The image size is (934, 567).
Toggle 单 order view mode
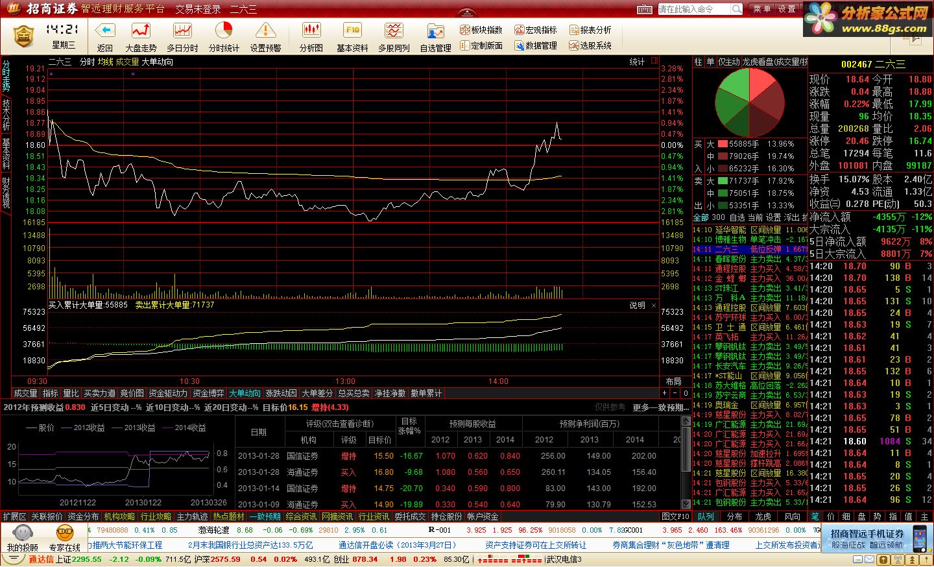710,62
